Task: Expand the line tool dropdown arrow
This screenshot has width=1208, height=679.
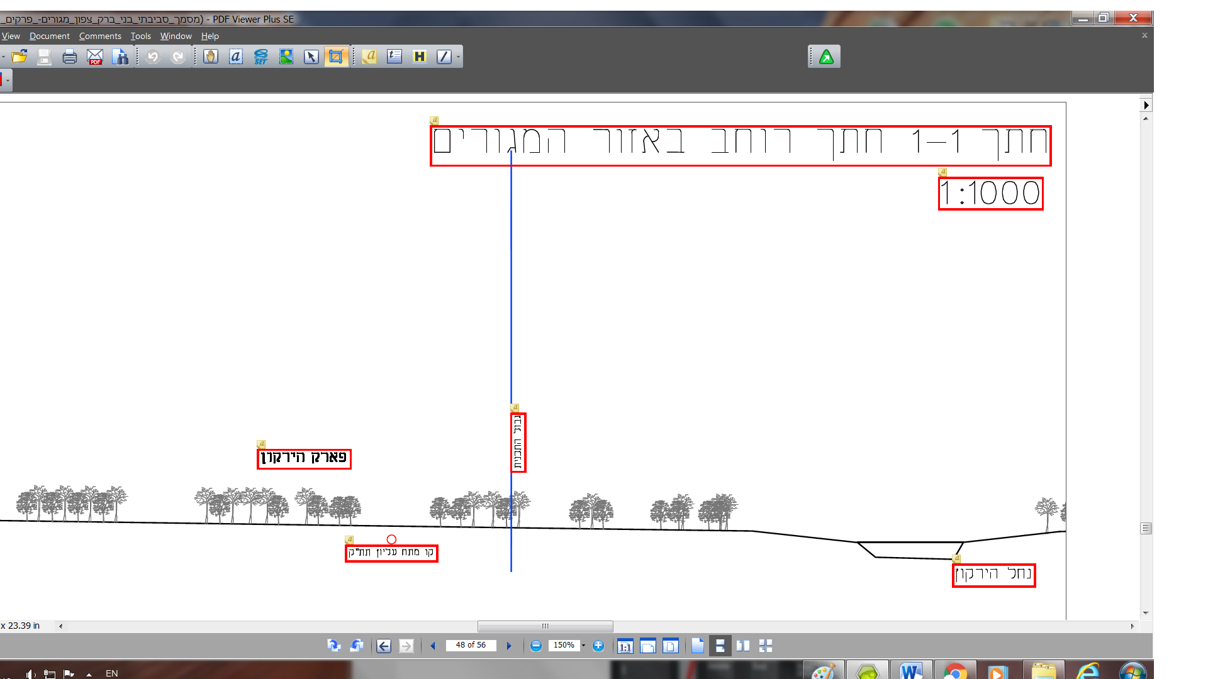Action: pos(458,57)
